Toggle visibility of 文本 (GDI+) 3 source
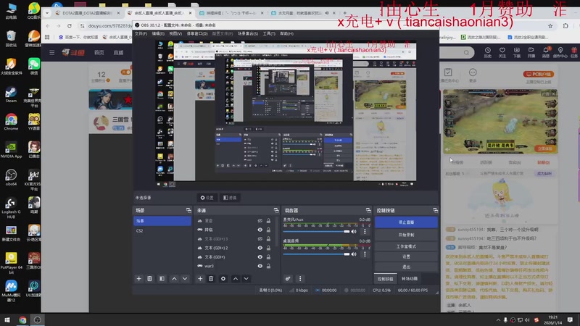Viewport: 580px width, 326px height. tap(260, 239)
